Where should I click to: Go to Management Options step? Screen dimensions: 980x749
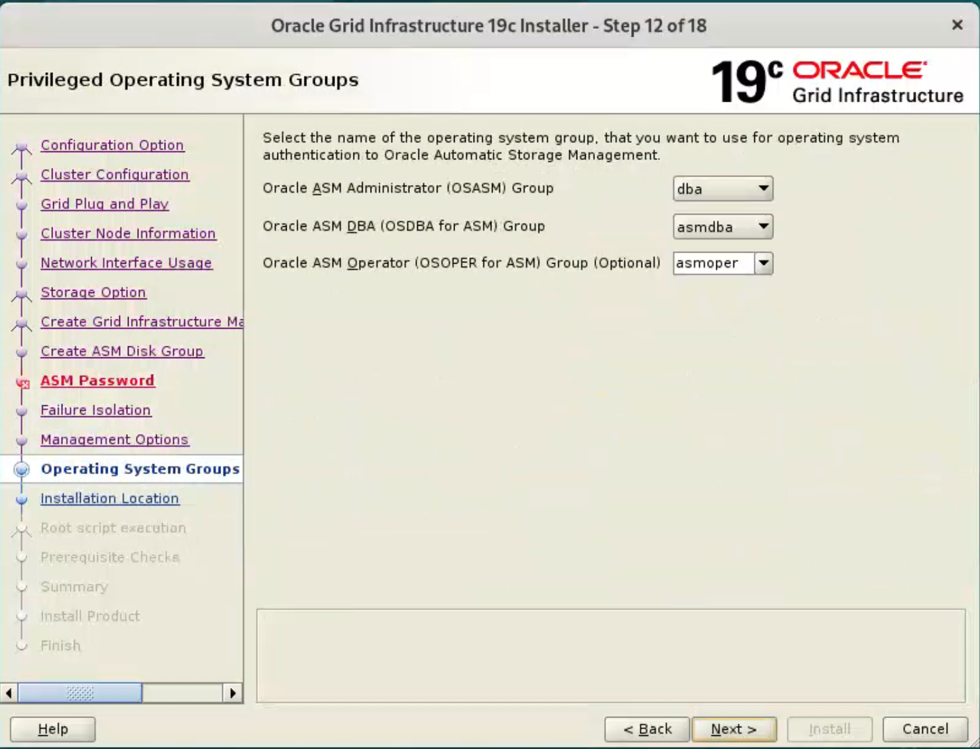[114, 440]
